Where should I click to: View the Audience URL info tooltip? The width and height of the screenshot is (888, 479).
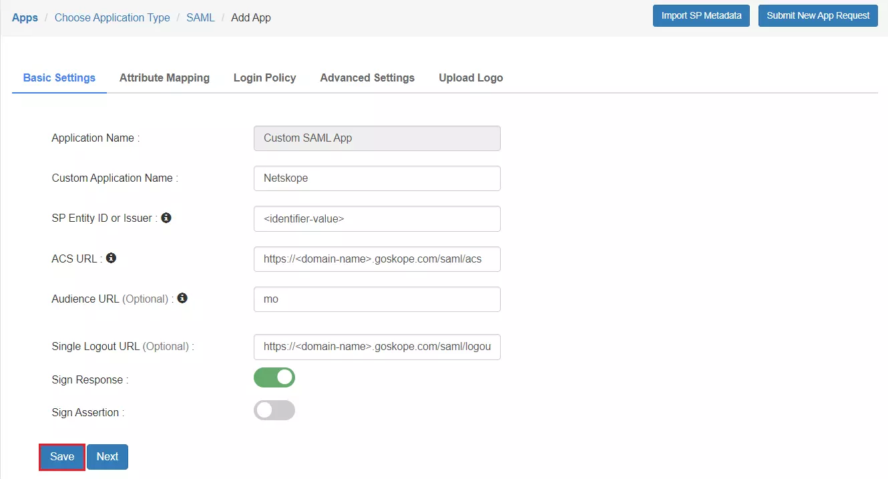coord(182,298)
